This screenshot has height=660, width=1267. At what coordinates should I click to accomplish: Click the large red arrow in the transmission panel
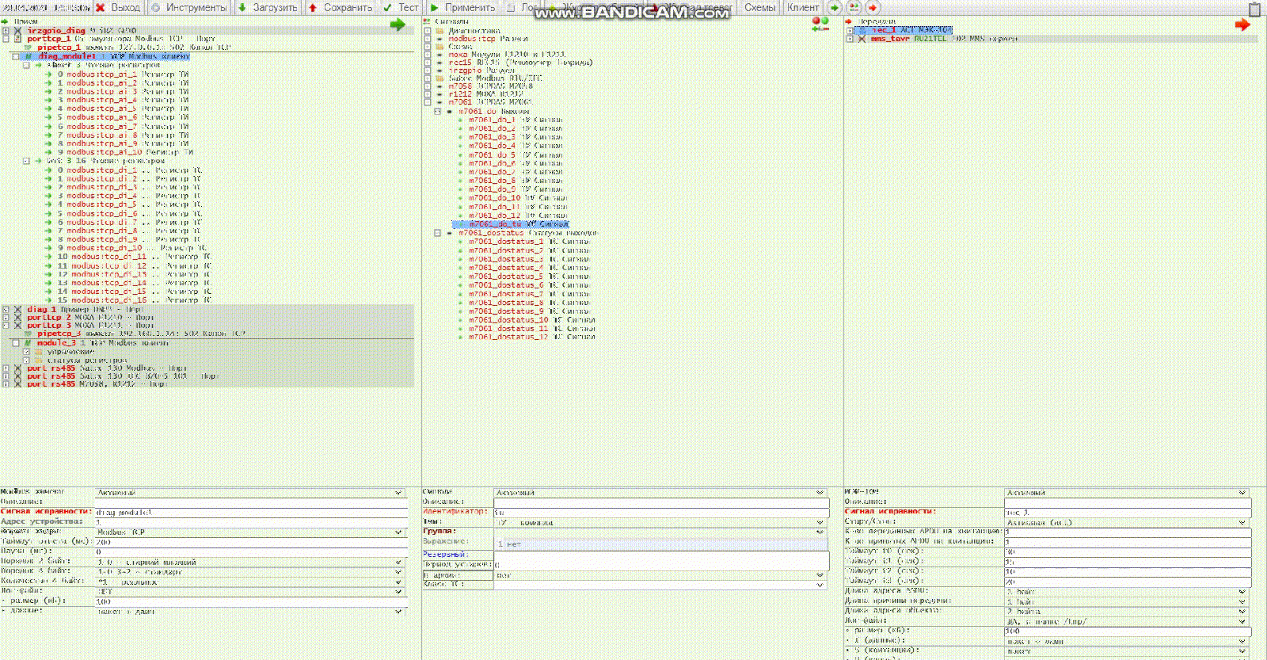pyautogui.click(x=1242, y=25)
